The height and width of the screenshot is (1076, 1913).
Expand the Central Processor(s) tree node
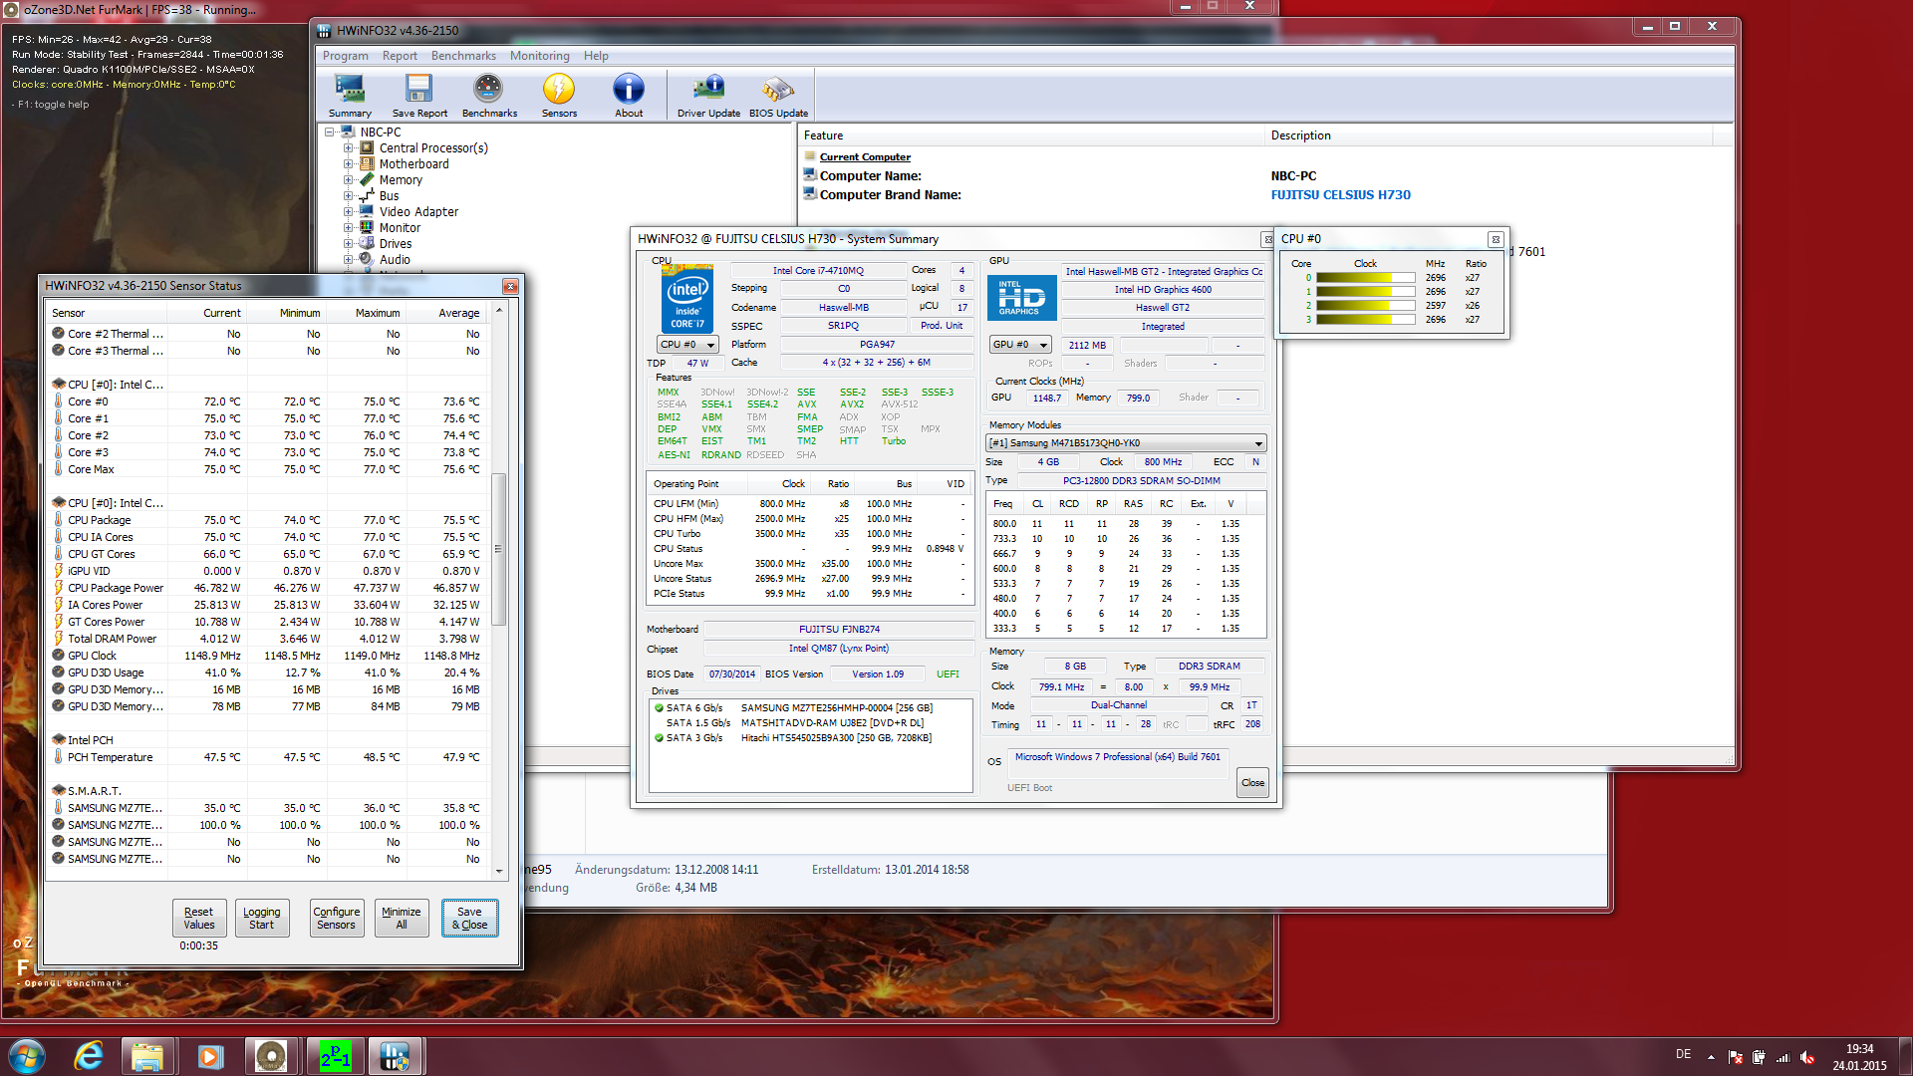pyautogui.click(x=349, y=148)
